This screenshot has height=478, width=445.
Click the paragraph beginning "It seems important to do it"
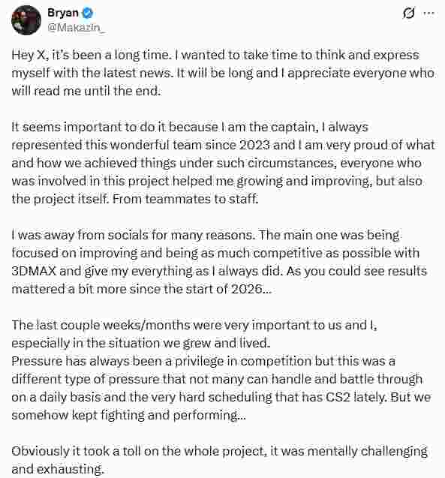[x=223, y=163]
